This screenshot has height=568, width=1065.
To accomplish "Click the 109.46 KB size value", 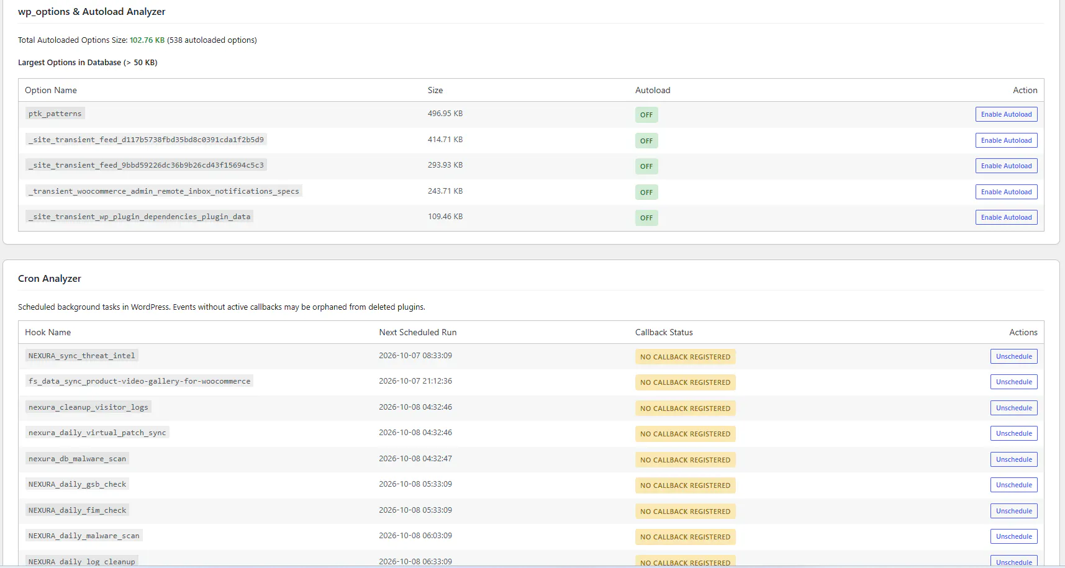I will coord(445,217).
